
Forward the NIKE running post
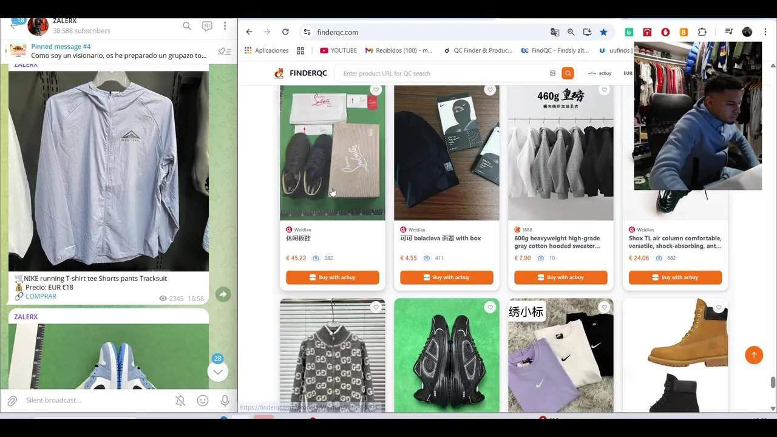tap(223, 294)
